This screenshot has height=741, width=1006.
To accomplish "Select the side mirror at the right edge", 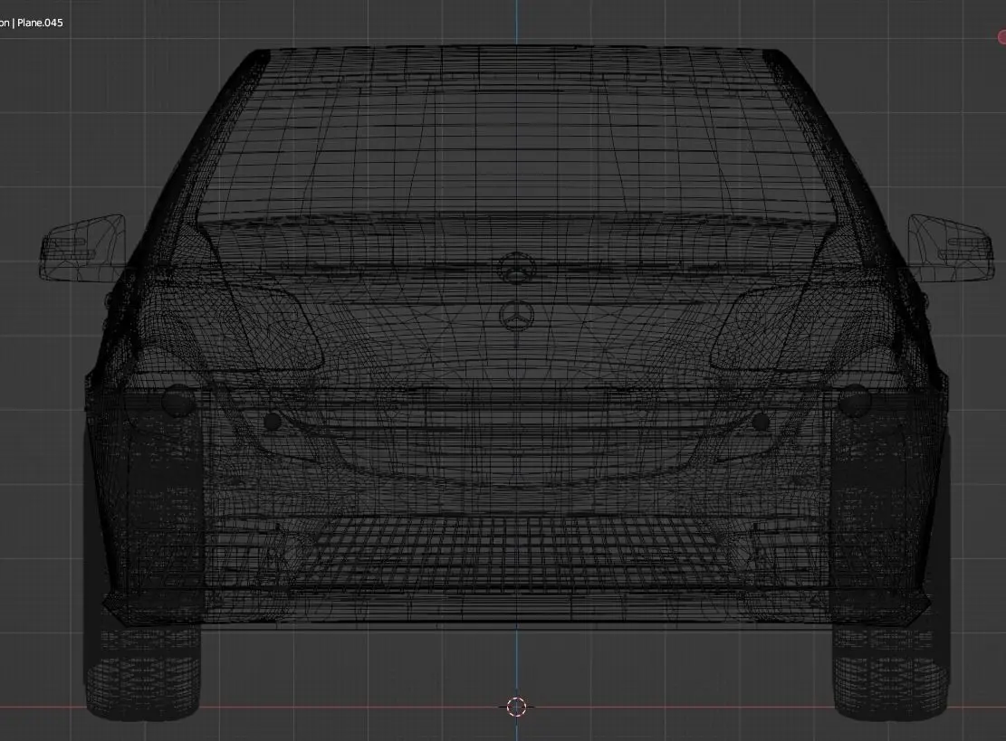I will pyautogui.click(x=950, y=249).
